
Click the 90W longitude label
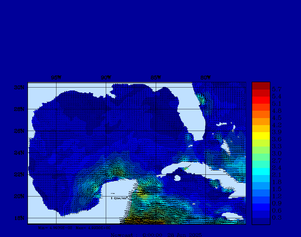pyautogui.click(x=106, y=78)
